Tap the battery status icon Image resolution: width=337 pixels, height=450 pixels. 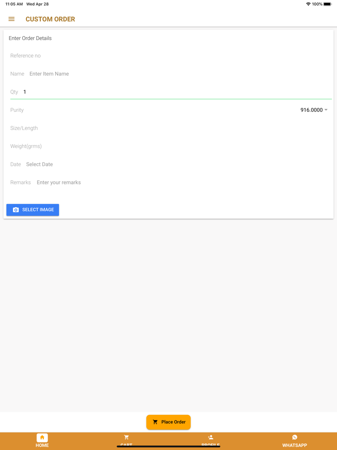[x=327, y=4]
